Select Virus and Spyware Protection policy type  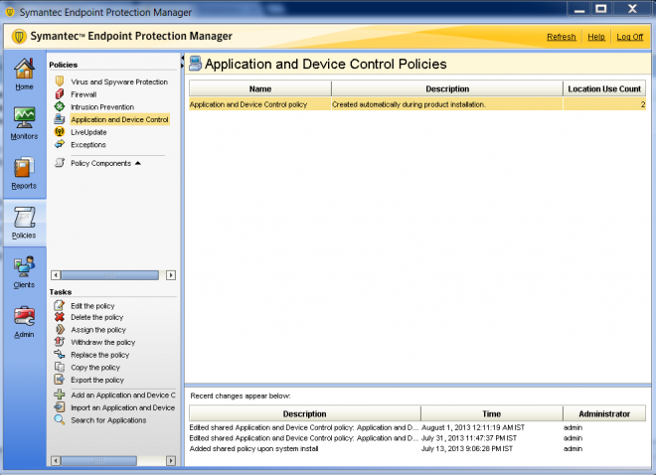119,81
